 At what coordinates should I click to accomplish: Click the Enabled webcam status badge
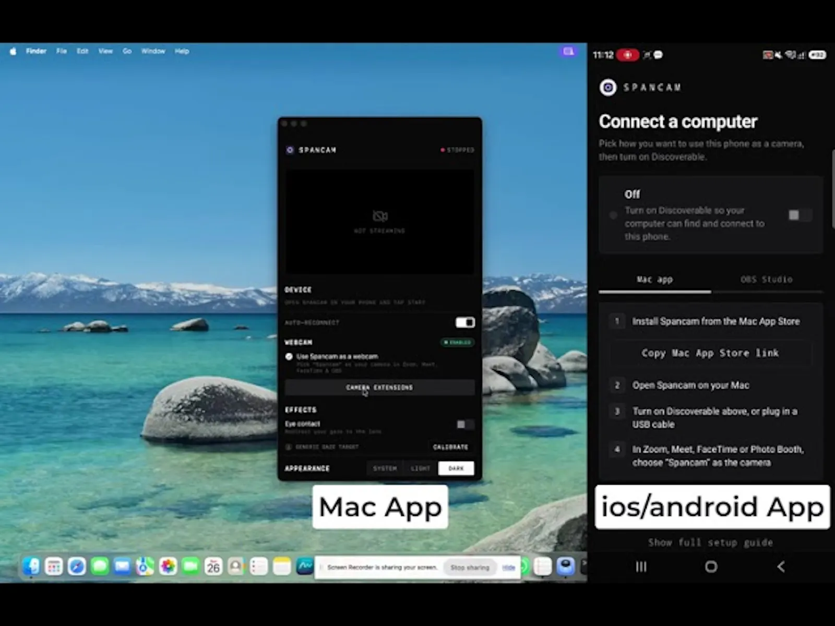(458, 343)
